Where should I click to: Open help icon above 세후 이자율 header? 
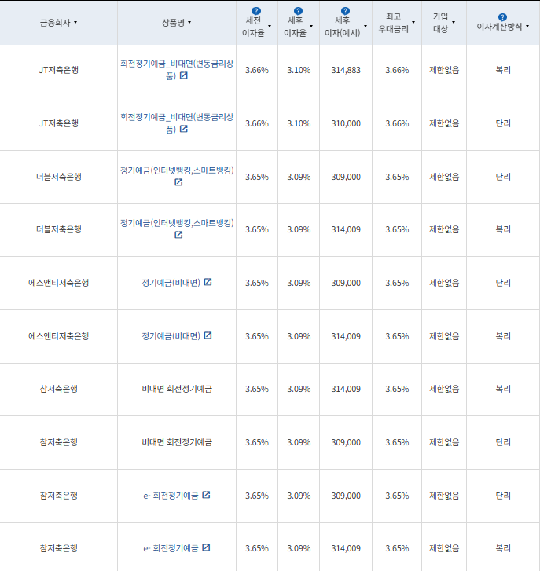point(298,11)
